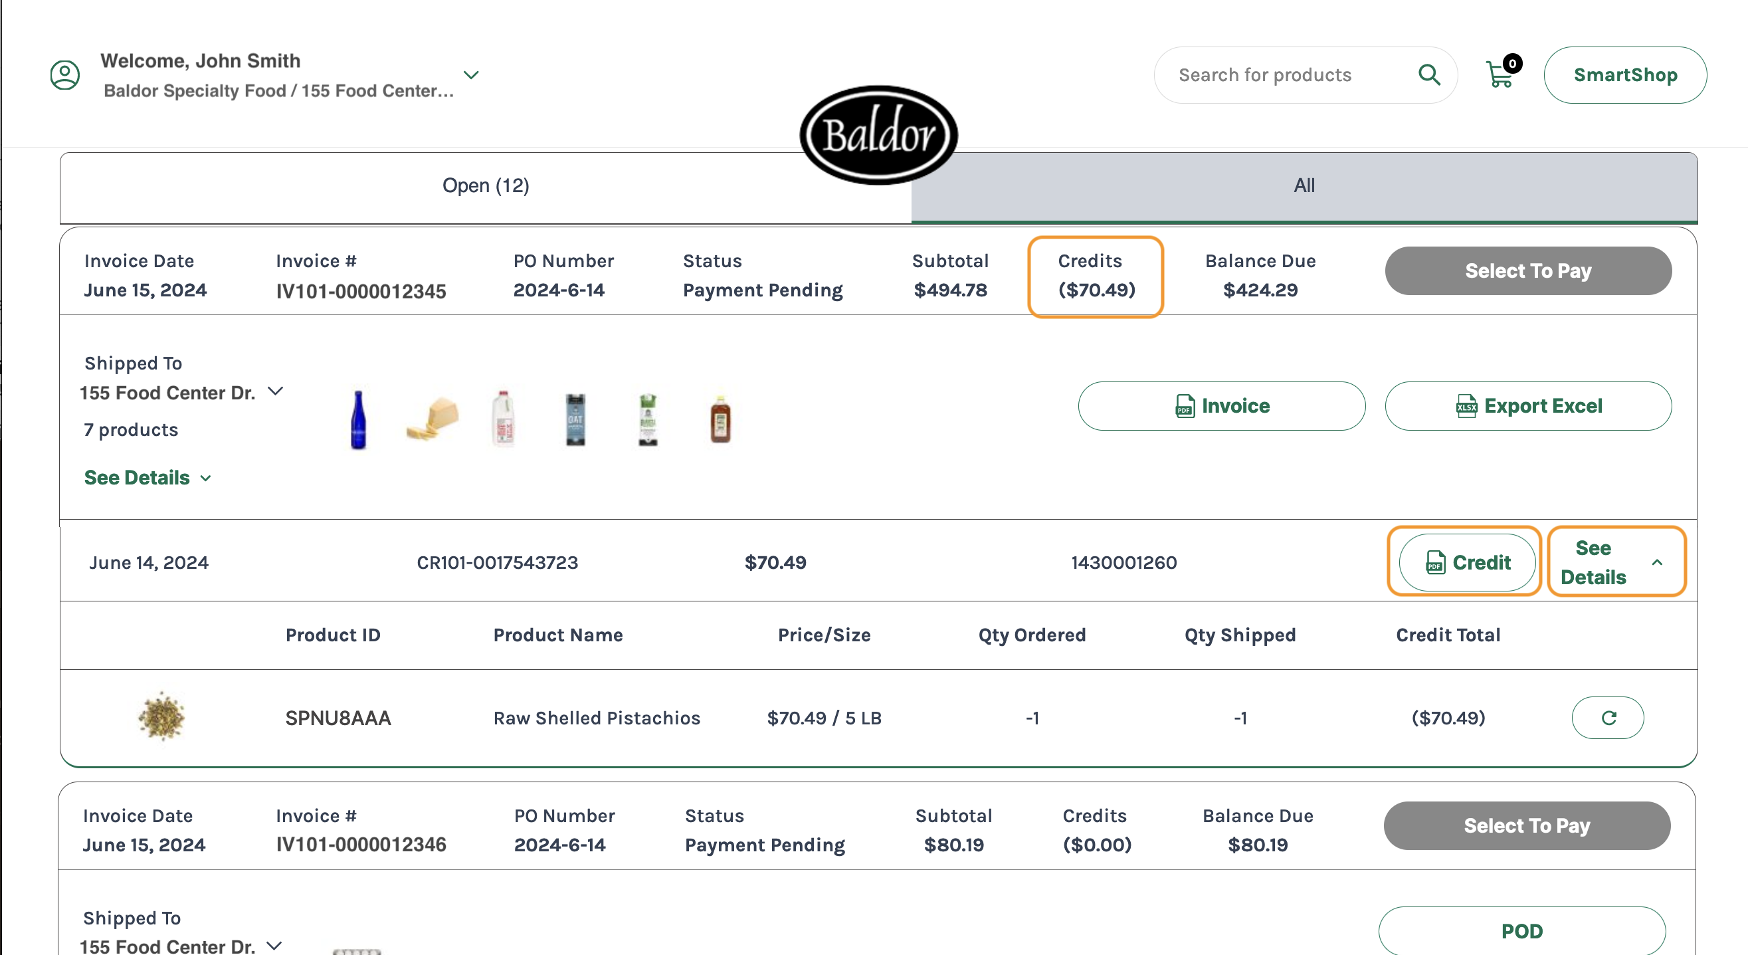
Task: Expand the account selector chevron
Action: click(x=471, y=74)
